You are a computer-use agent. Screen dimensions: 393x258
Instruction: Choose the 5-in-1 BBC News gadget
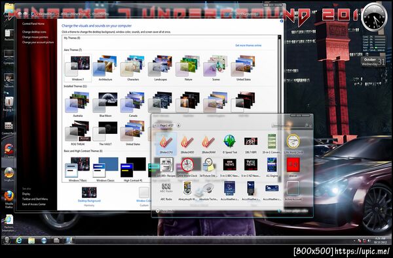coord(230,167)
